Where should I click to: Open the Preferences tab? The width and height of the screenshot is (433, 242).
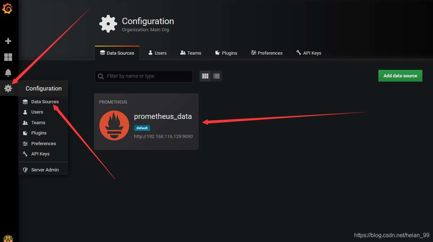coord(267,53)
